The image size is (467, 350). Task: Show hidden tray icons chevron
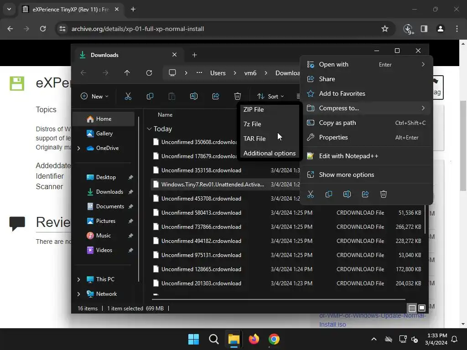tap(374, 339)
